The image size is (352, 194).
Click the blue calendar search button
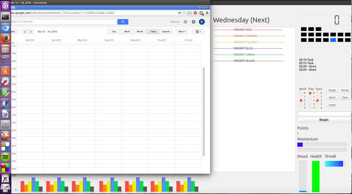[x=123, y=22]
